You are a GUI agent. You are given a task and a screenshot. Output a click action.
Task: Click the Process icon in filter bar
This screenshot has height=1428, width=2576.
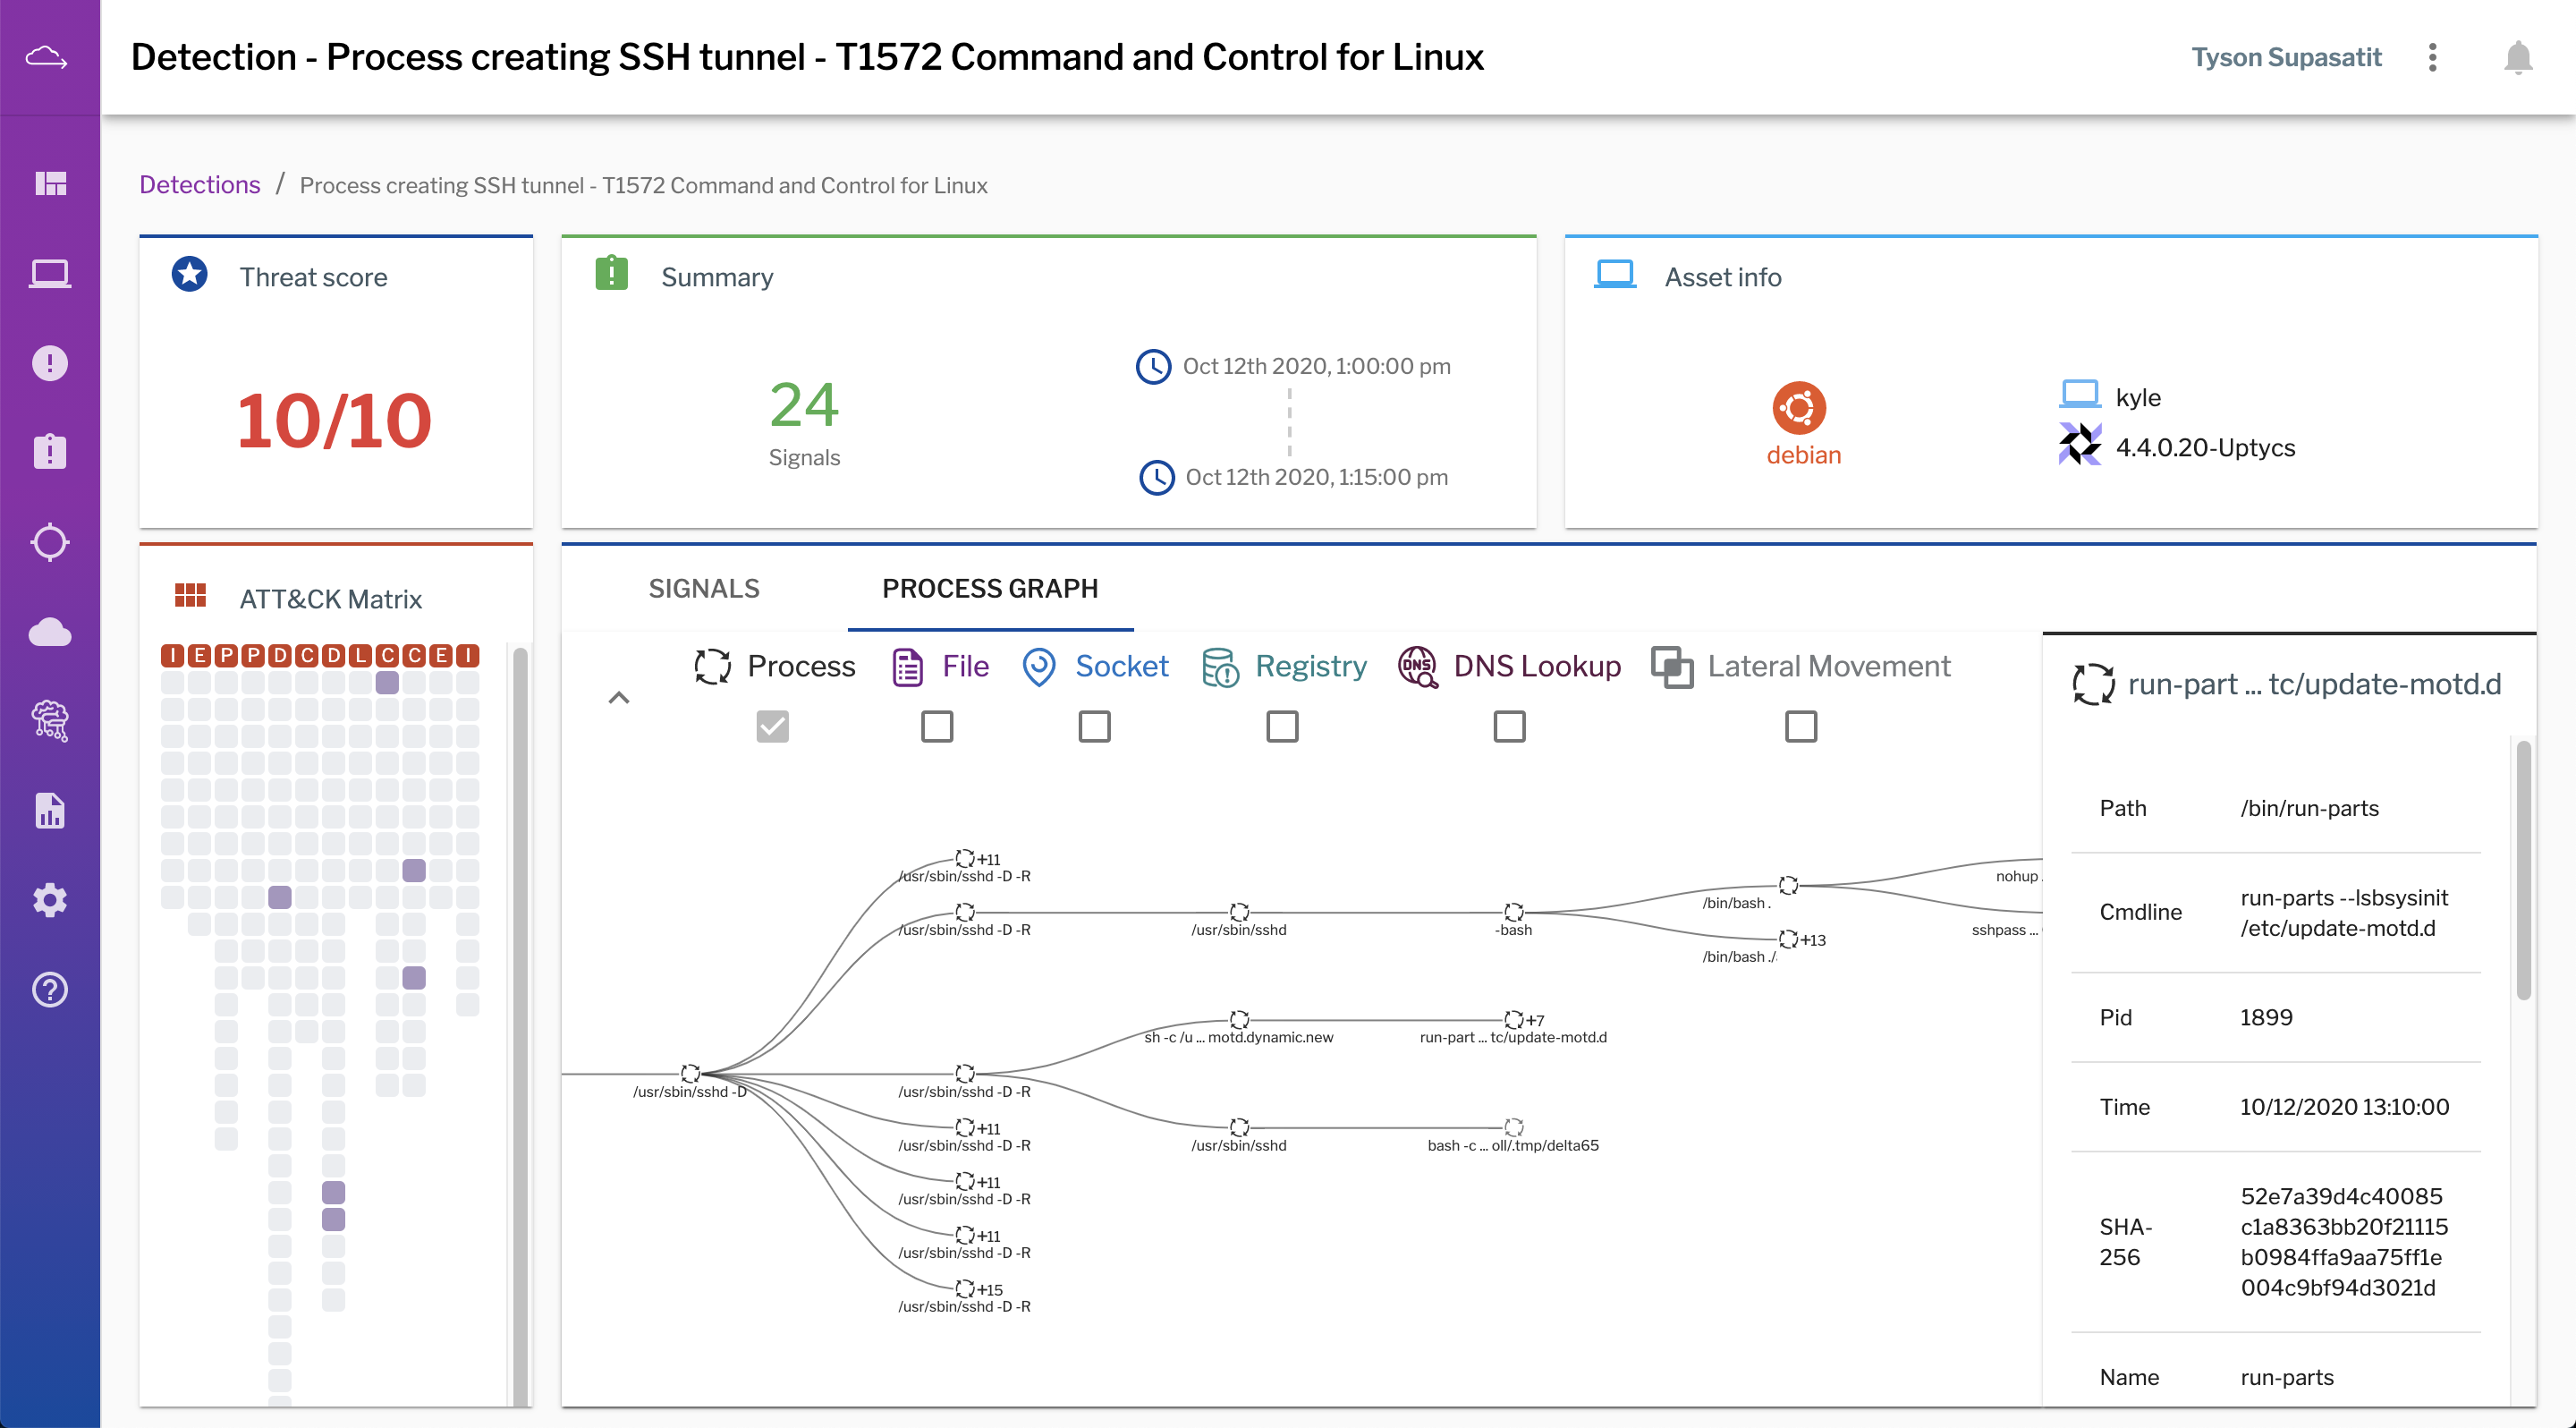[x=710, y=665]
